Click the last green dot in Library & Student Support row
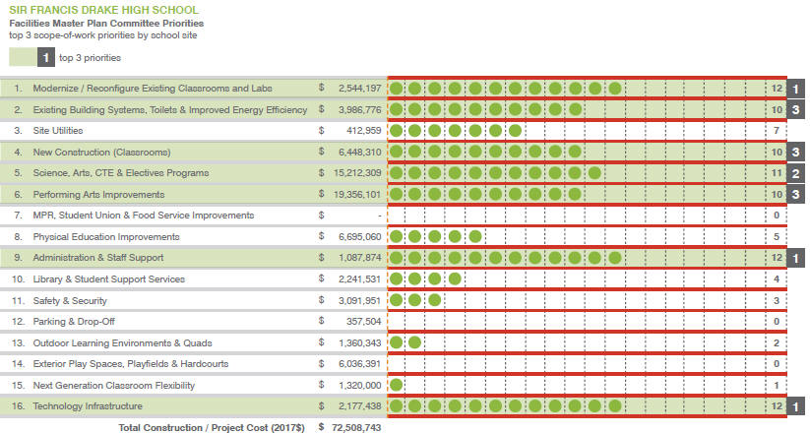The image size is (810, 433). click(456, 279)
